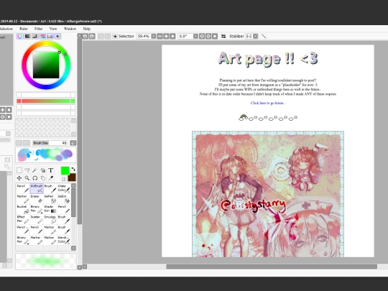Choose the SelPen tool
The width and height of the screenshot is (388, 291).
tap(50, 199)
